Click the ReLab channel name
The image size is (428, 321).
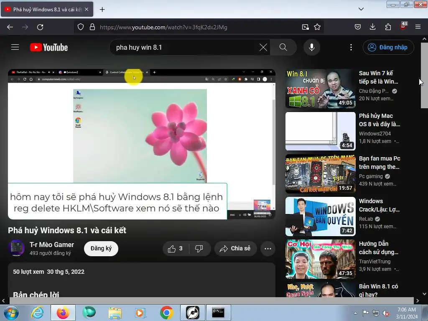pyautogui.click(x=366, y=219)
